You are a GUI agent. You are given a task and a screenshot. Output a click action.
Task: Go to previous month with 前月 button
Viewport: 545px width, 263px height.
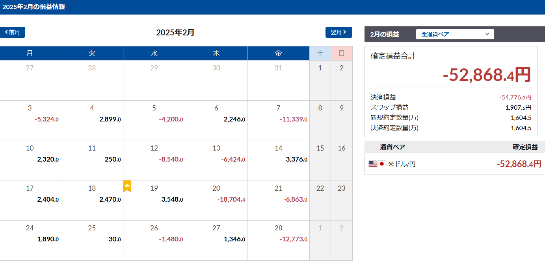(13, 32)
